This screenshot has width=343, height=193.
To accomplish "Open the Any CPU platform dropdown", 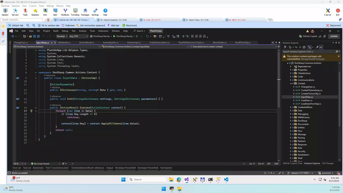I will pyautogui.click(x=78, y=36).
